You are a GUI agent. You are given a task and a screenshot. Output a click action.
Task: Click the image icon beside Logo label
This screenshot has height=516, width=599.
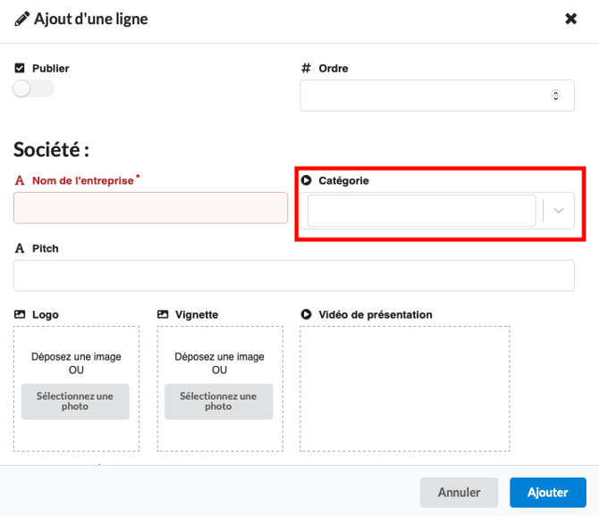coord(20,315)
